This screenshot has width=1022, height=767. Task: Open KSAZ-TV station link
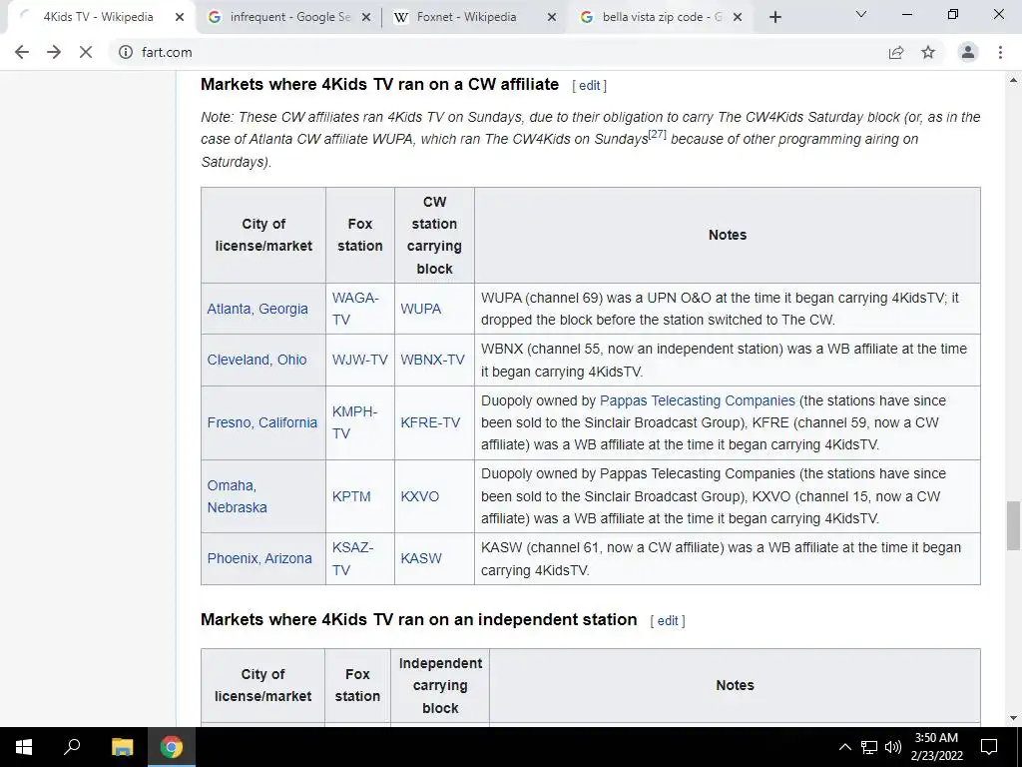tap(352, 558)
